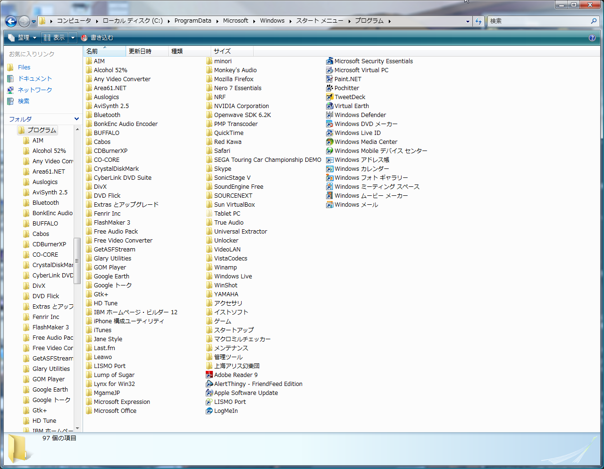Select AlertThingy - FriendFeed Edition icon
Viewport: 604px width, 469px height.
[x=209, y=384]
